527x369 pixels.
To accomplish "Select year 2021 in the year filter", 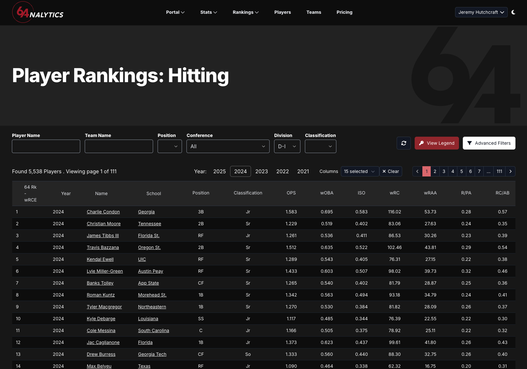I will point(303,171).
